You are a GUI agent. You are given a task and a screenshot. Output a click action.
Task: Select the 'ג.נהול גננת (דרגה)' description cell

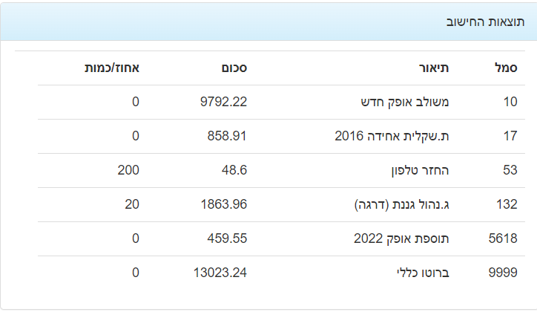click(405, 204)
